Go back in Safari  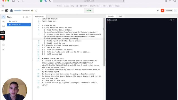(x=18, y=1)
